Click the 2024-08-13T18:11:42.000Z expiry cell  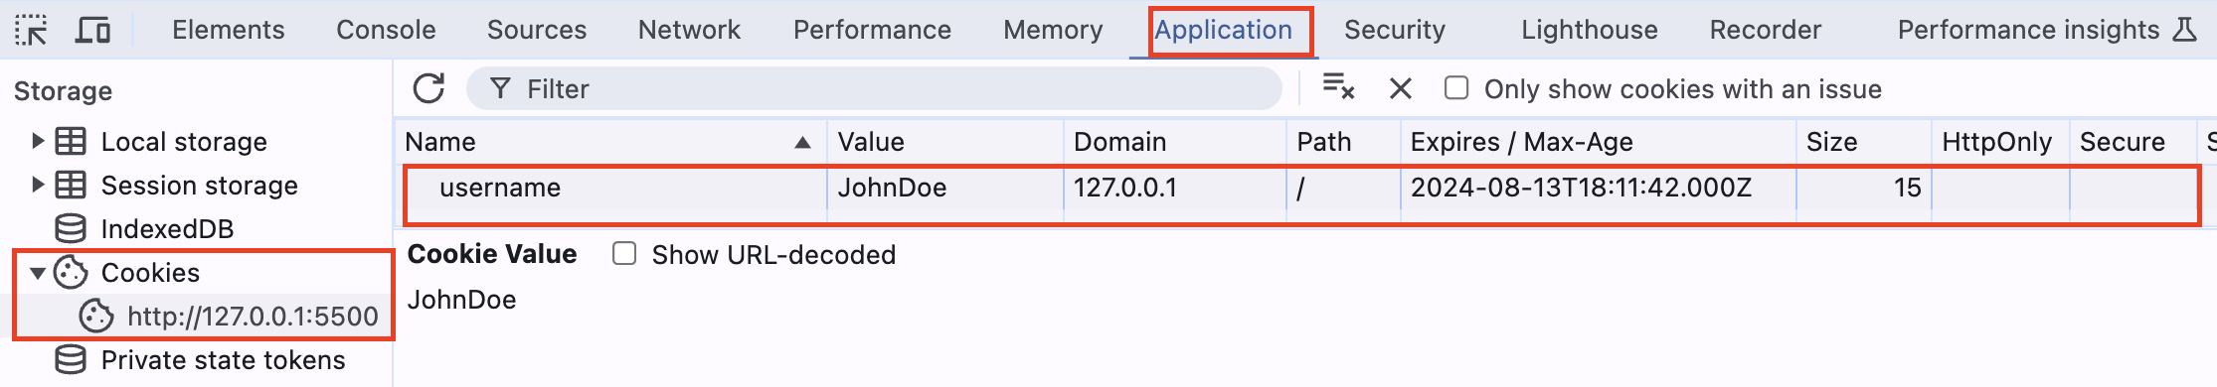(1599, 188)
